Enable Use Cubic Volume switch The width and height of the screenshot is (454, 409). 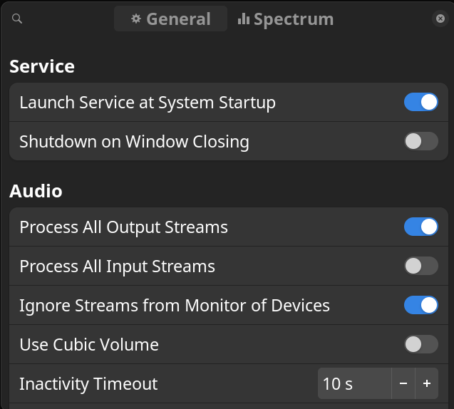(x=421, y=345)
